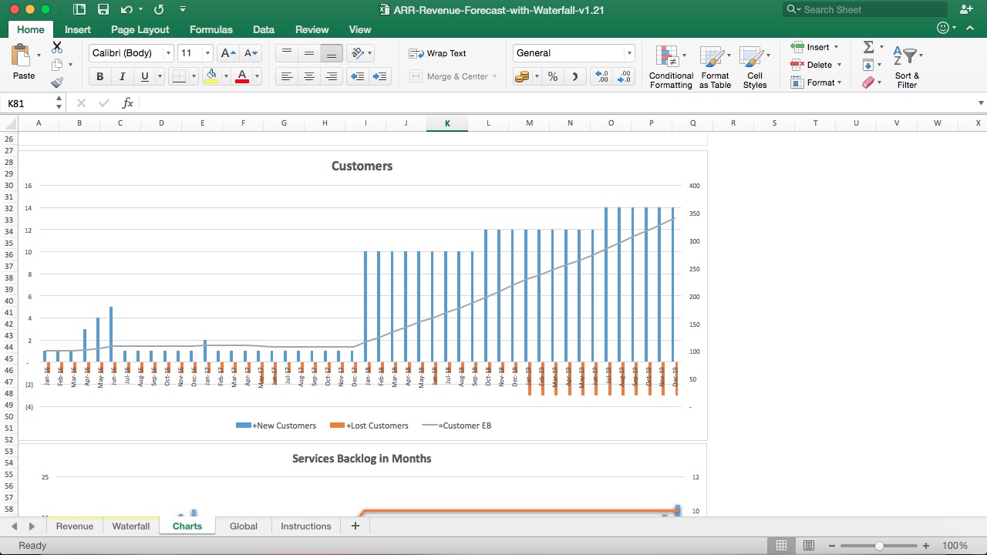This screenshot has height=555, width=987.
Task: Click the Delete cells button
Action: click(812, 65)
